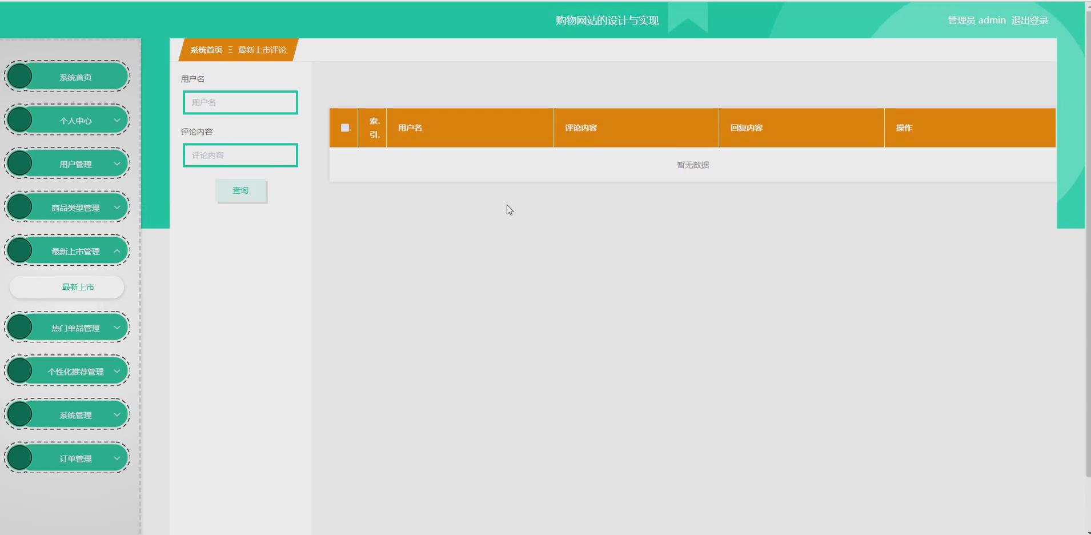This screenshot has height=535, width=1091.
Task: Click the round icon beside 个人中心
Action: [x=19, y=120]
